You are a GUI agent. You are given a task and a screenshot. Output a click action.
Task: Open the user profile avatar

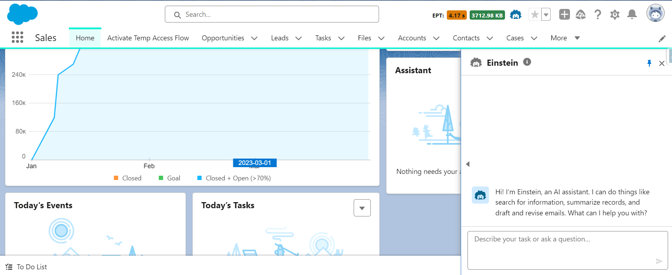click(x=656, y=14)
